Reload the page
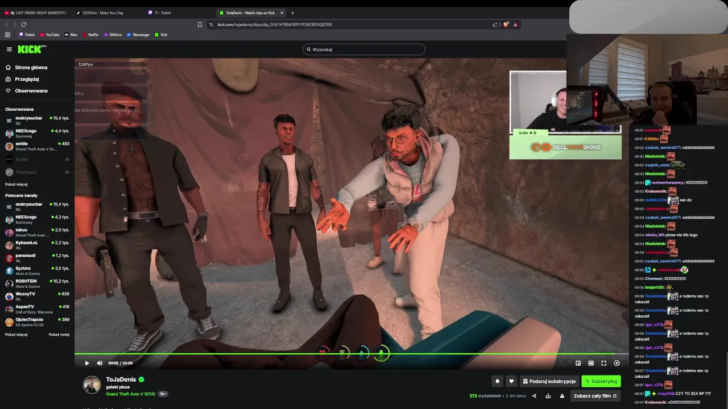Viewport: 728px width, 409px height. pos(24,24)
